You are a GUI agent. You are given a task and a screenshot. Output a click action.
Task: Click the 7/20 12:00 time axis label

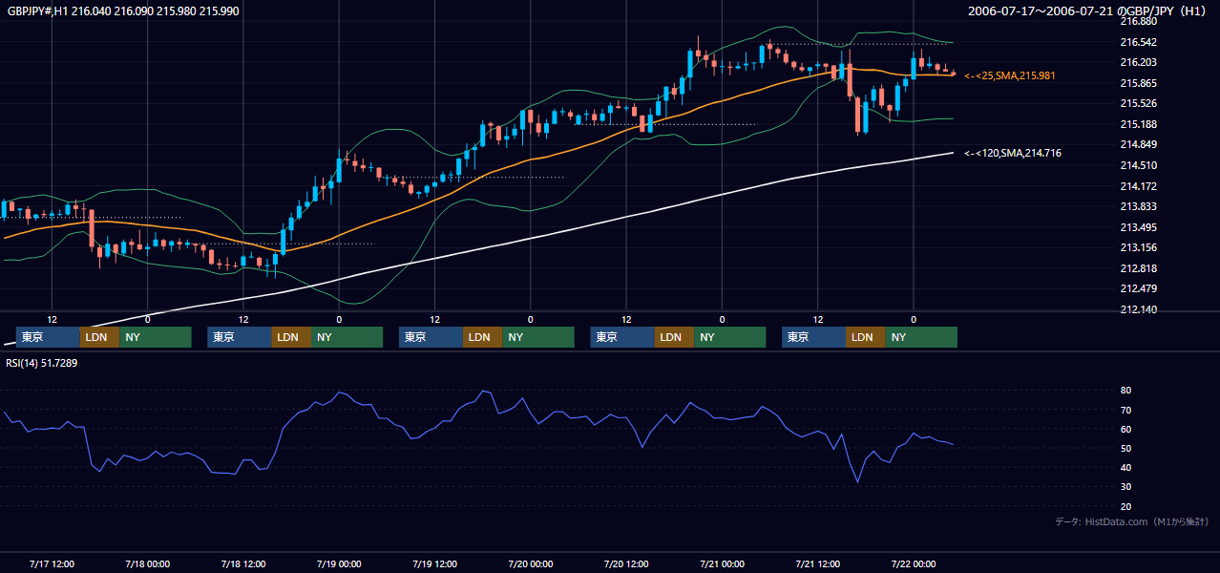coord(626,563)
